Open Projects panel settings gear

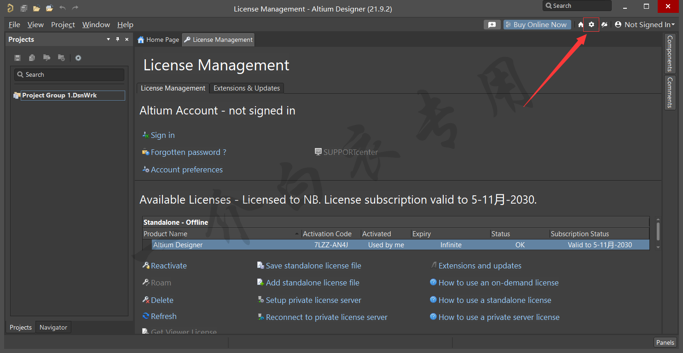point(78,58)
